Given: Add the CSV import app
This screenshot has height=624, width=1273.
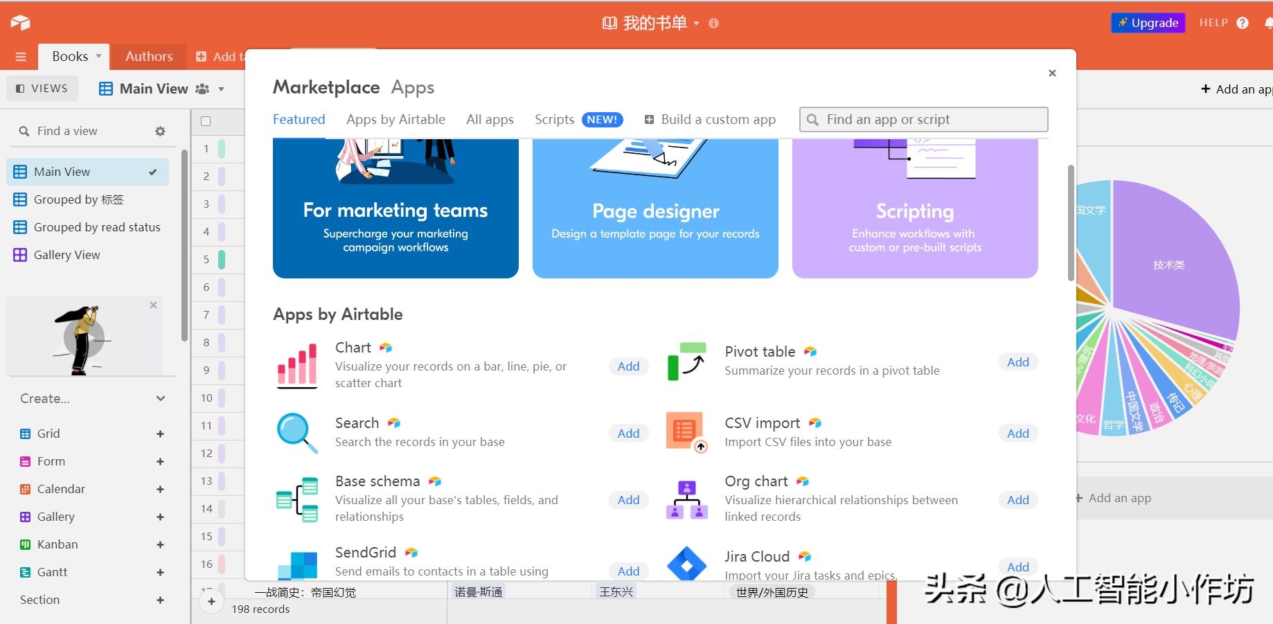Looking at the screenshot, I should (1017, 434).
